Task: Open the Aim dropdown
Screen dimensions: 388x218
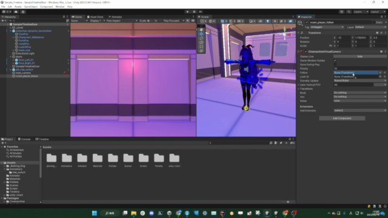Action: 360,97
